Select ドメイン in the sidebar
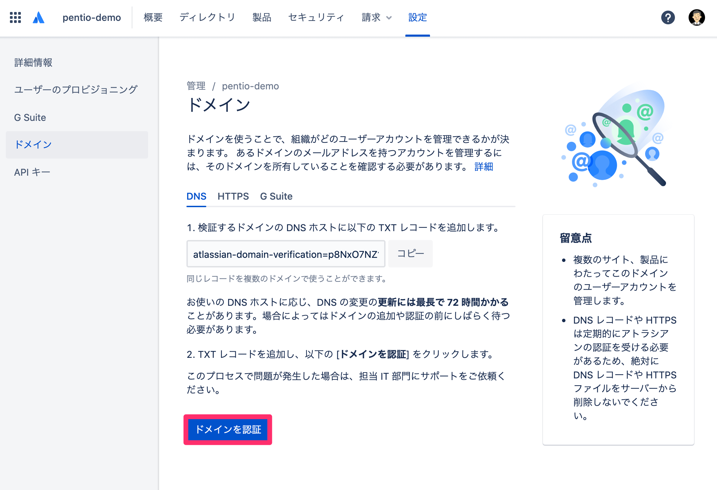This screenshot has height=490, width=717. [x=77, y=145]
